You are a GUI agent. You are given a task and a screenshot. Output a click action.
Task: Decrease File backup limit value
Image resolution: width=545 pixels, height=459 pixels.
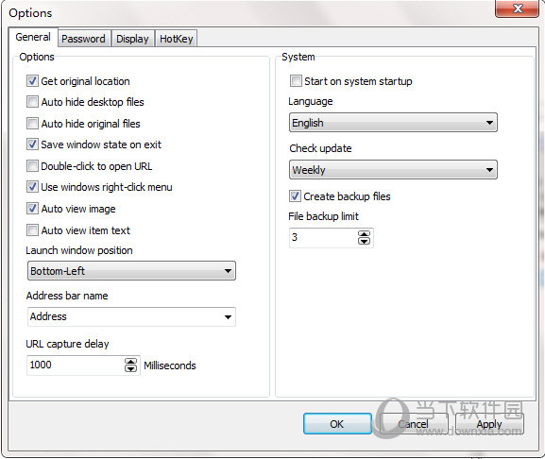(364, 241)
